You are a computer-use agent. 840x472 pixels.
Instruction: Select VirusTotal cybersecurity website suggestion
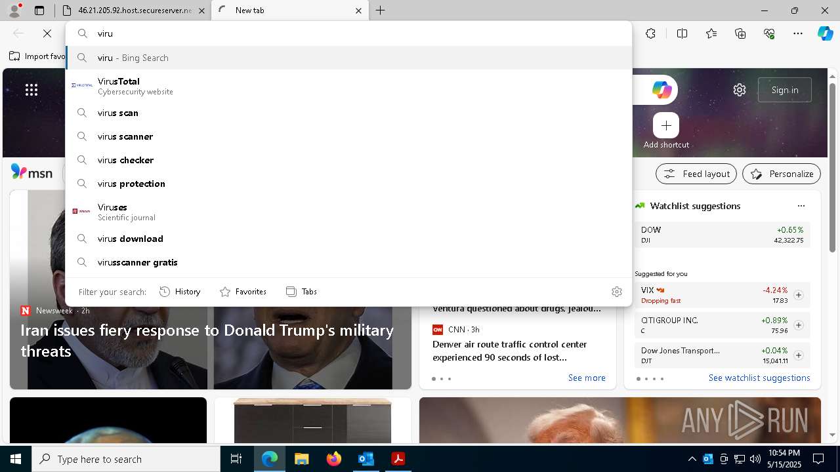pos(348,86)
